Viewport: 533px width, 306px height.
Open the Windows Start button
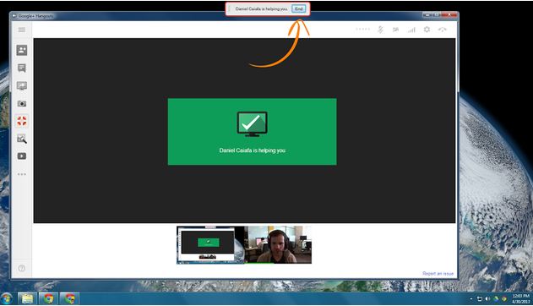[6, 299]
